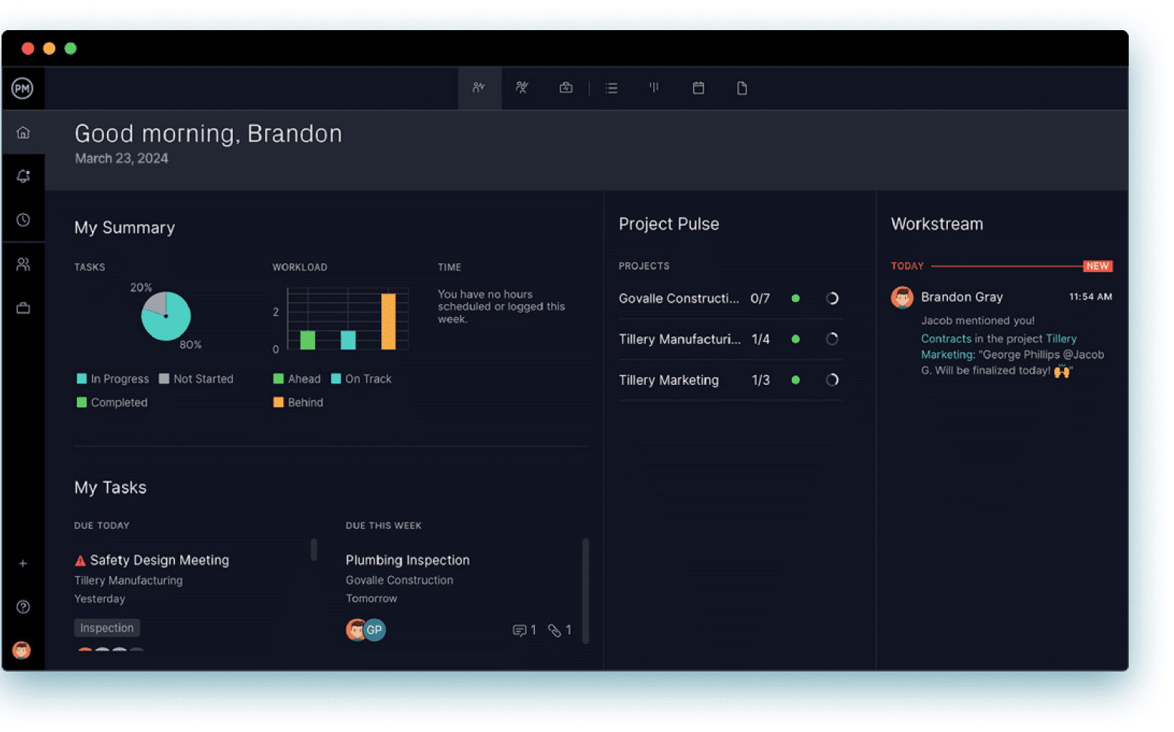Select the team workload icon in the toolbar
The height and width of the screenshot is (732, 1174).
coord(521,88)
